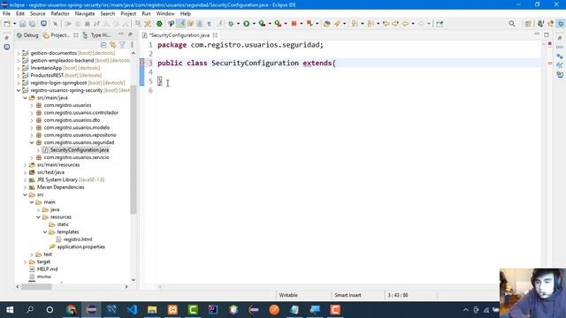Switch to the Debug perspective icon

(x=561, y=24)
